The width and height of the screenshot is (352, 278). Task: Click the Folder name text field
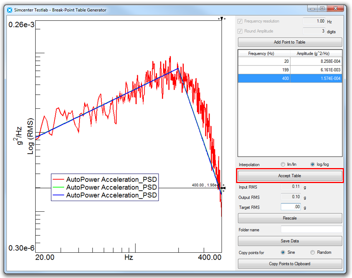(x=311, y=230)
